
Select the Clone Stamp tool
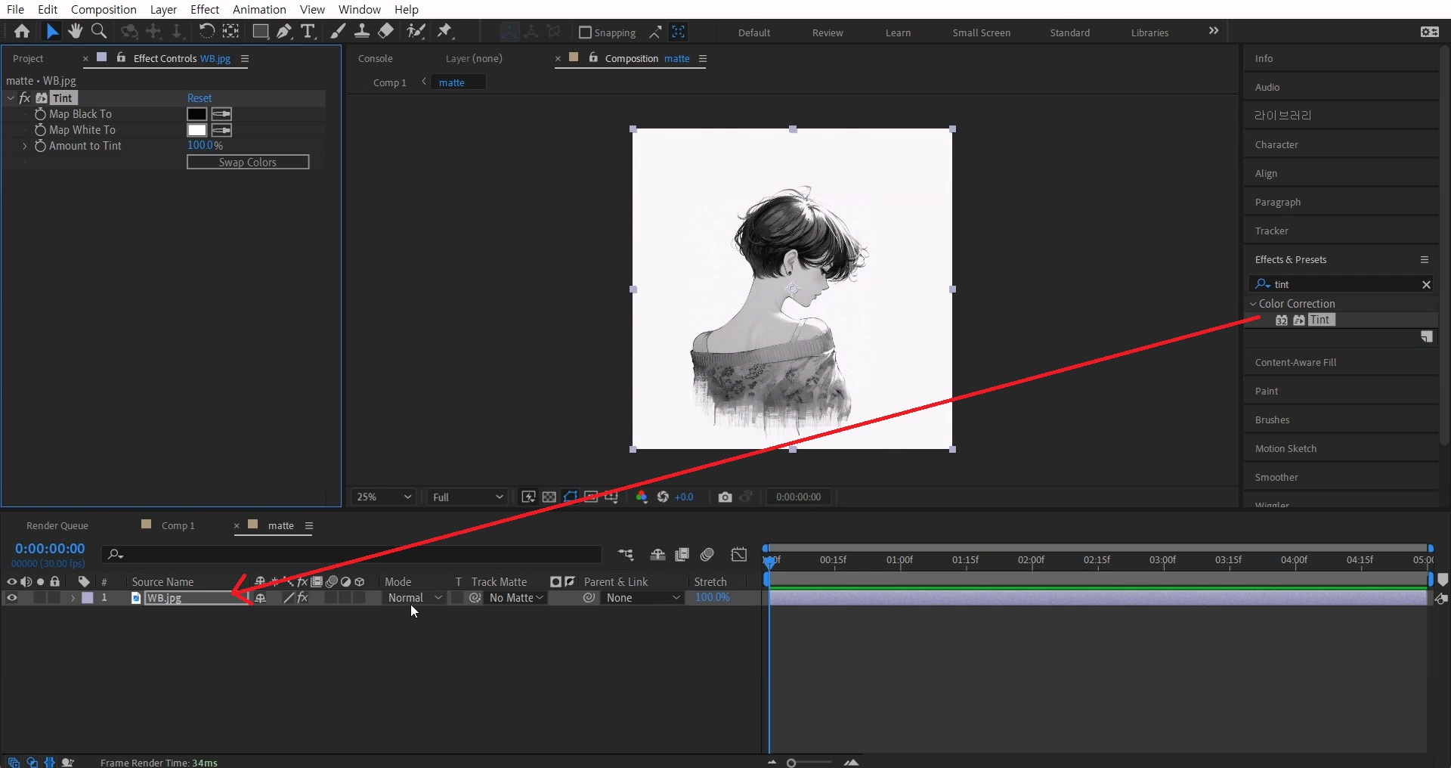click(x=362, y=31)
